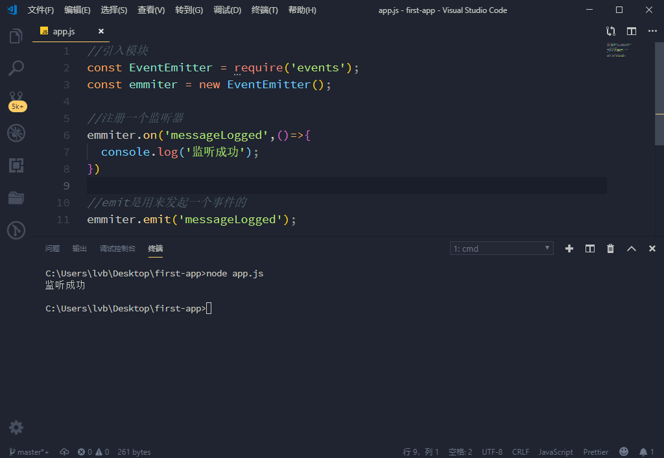Click line number 6 in gutter
Image resolution: width=664 pixels, height=458 pixels.
click(x=67, y=135)
